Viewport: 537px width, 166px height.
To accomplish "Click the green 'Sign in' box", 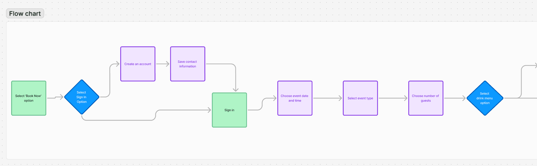I will pos(229,110).
